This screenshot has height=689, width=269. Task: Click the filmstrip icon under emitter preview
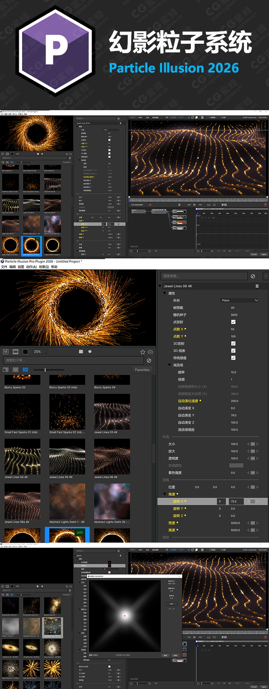point(15,352)
